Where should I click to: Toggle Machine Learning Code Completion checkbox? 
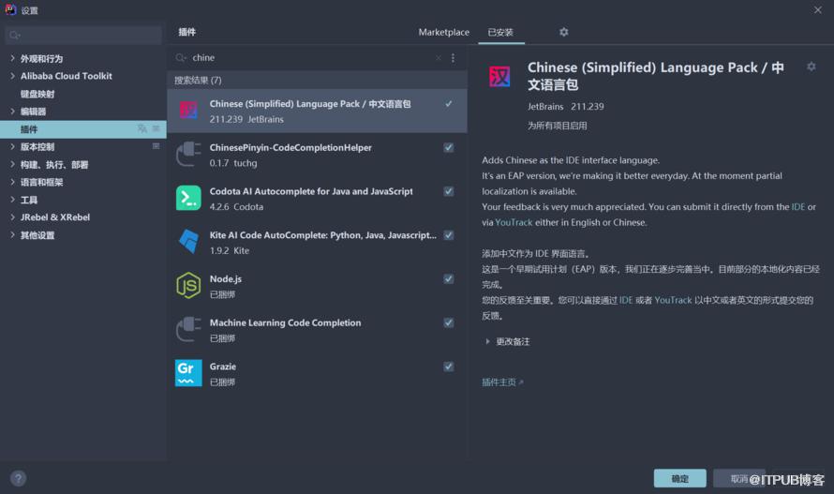449,322
